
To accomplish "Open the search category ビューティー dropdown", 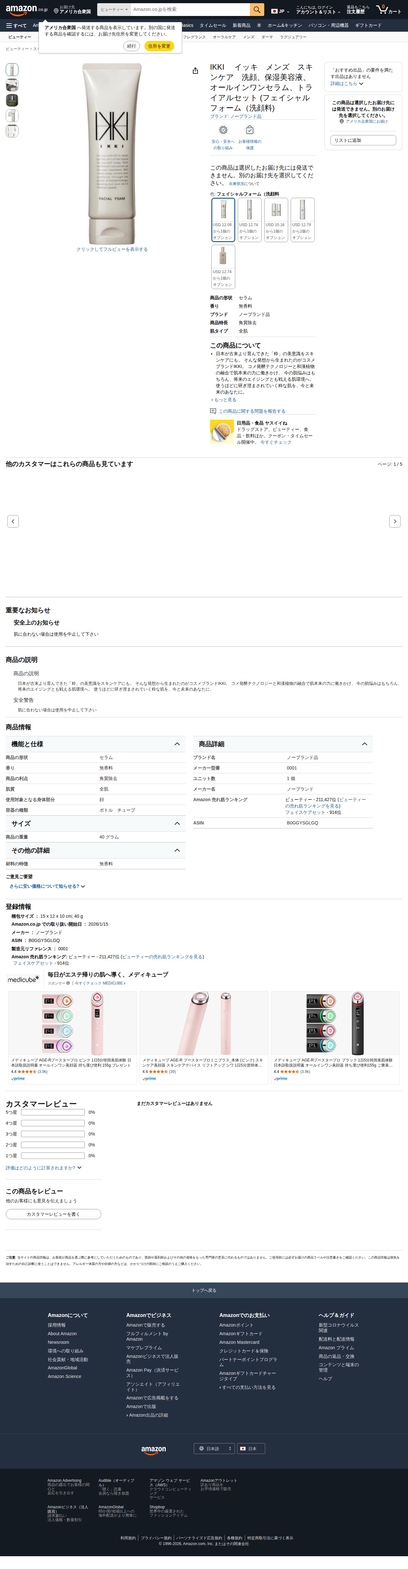I will (x=114, y=10).
